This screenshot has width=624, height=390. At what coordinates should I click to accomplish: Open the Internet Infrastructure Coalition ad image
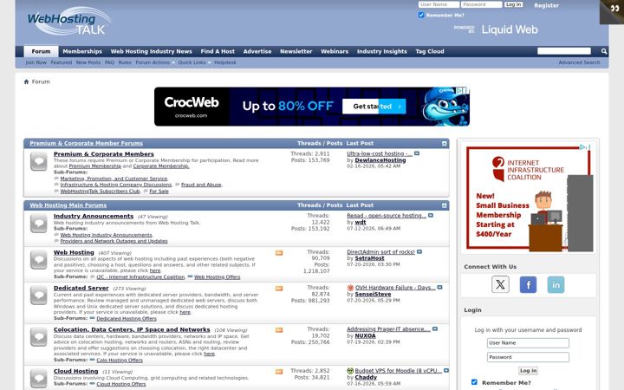pyautogui.click(x=528, y=198)
